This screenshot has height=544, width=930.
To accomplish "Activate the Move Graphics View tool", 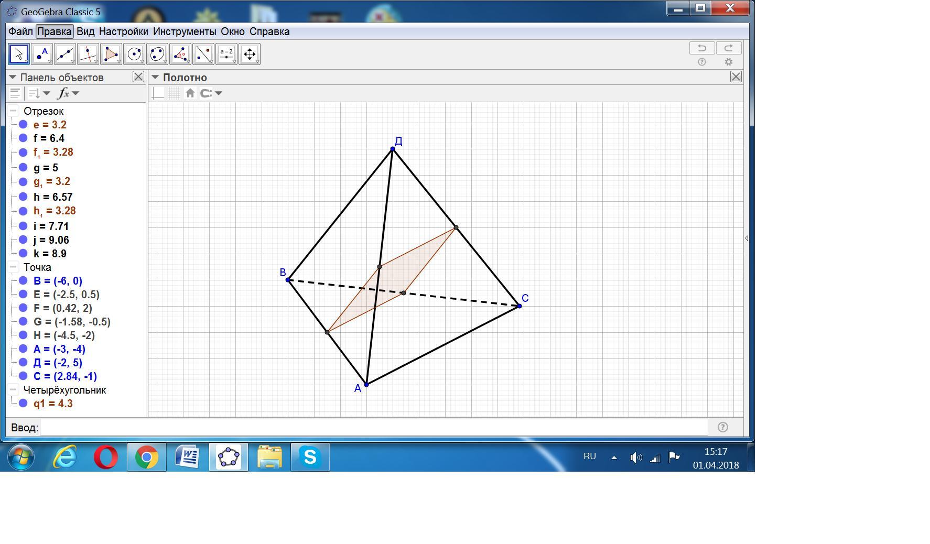I will click(x=250, y=54).
